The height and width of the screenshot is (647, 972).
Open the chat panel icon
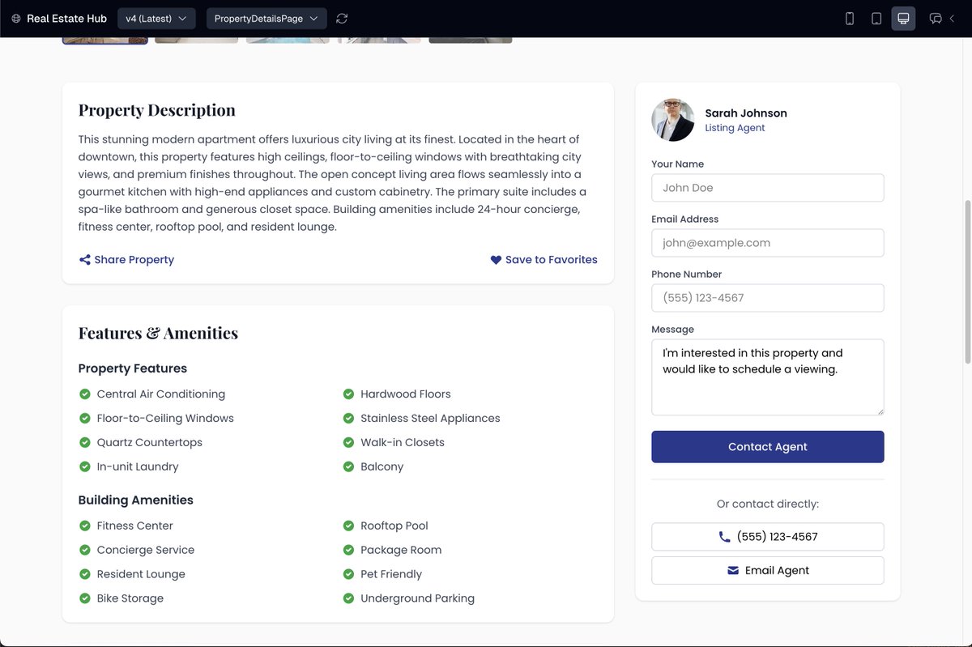pyautogui.click(x=936, y=19)
